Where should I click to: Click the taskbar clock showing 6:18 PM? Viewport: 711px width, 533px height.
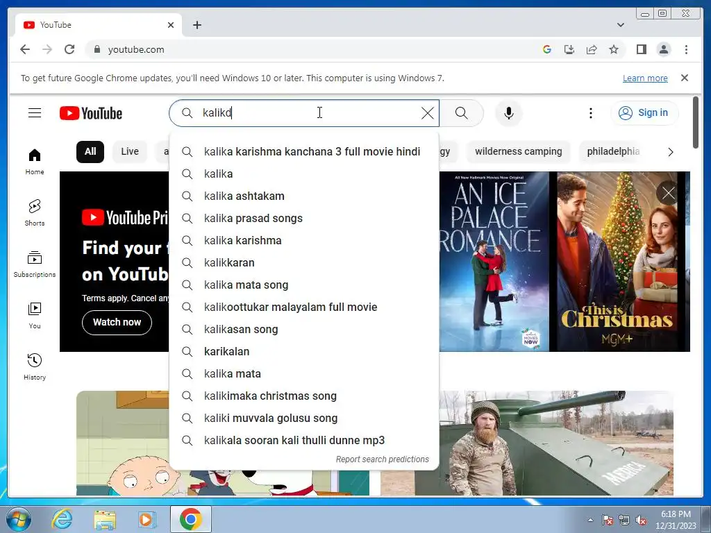[x=676, y=520]
